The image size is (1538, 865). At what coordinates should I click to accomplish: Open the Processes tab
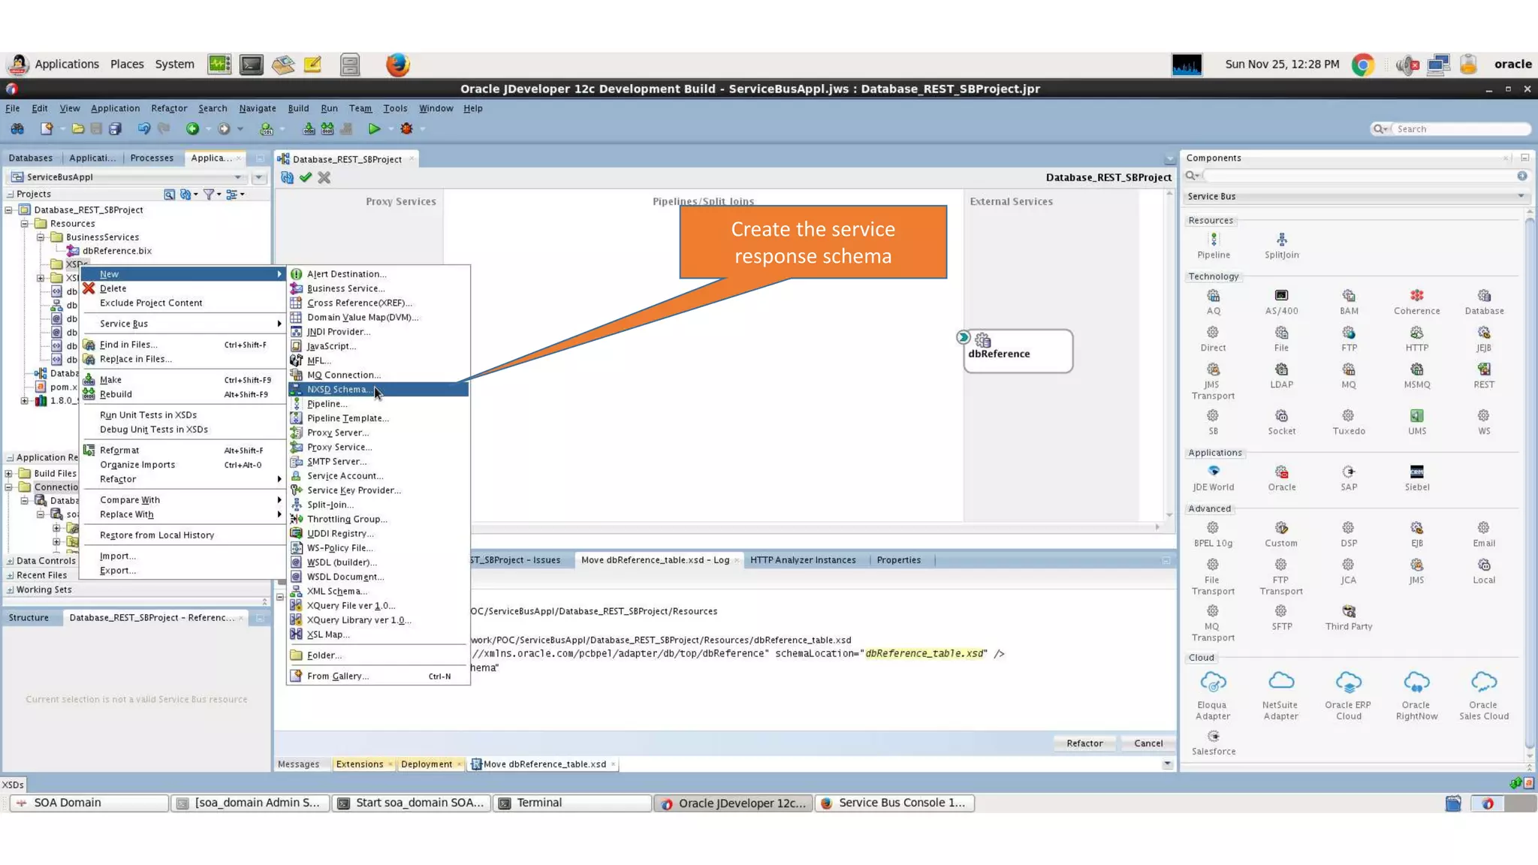(x=152, y=158)
